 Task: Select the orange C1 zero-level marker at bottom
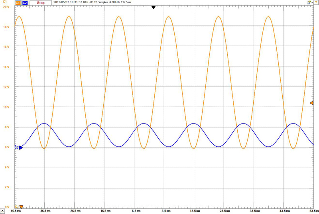pyautogui.click(x=21, y=206)
